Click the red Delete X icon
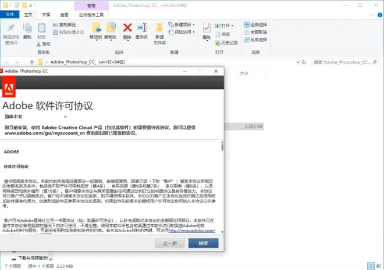Viewport: 384px width, 270px height. pos(127,28)
